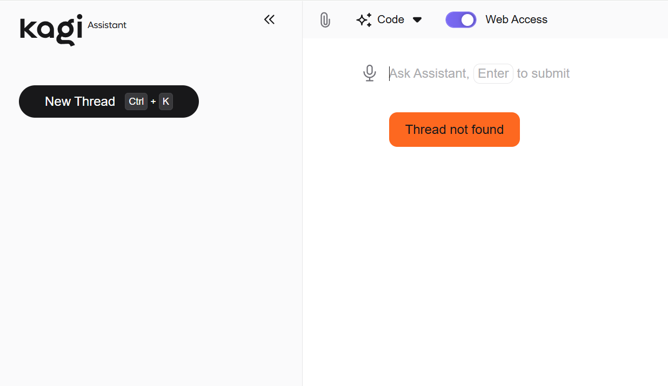The height and width of the screenshot is (386, 668).
Task: Open the Code dropdown arrow
Action: (417, 20)
